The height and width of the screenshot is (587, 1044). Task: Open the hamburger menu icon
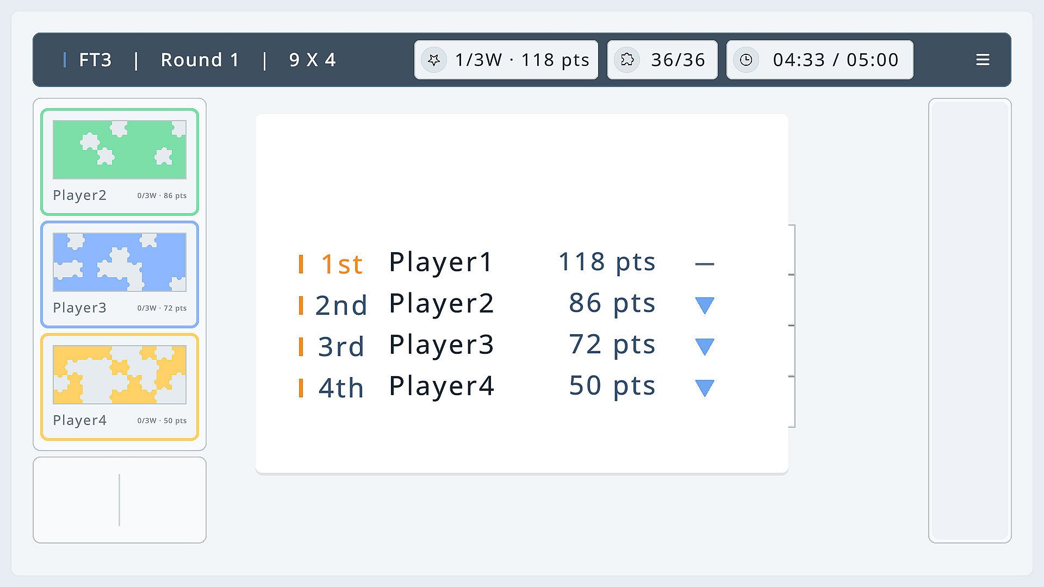pos(982,60)
